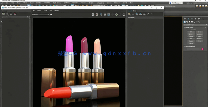208x107 pixels.
Task: Open the pink object color swatch
Action: [x=202, y=49]
